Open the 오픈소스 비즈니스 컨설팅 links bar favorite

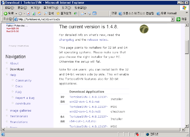[x=136, y=13]
